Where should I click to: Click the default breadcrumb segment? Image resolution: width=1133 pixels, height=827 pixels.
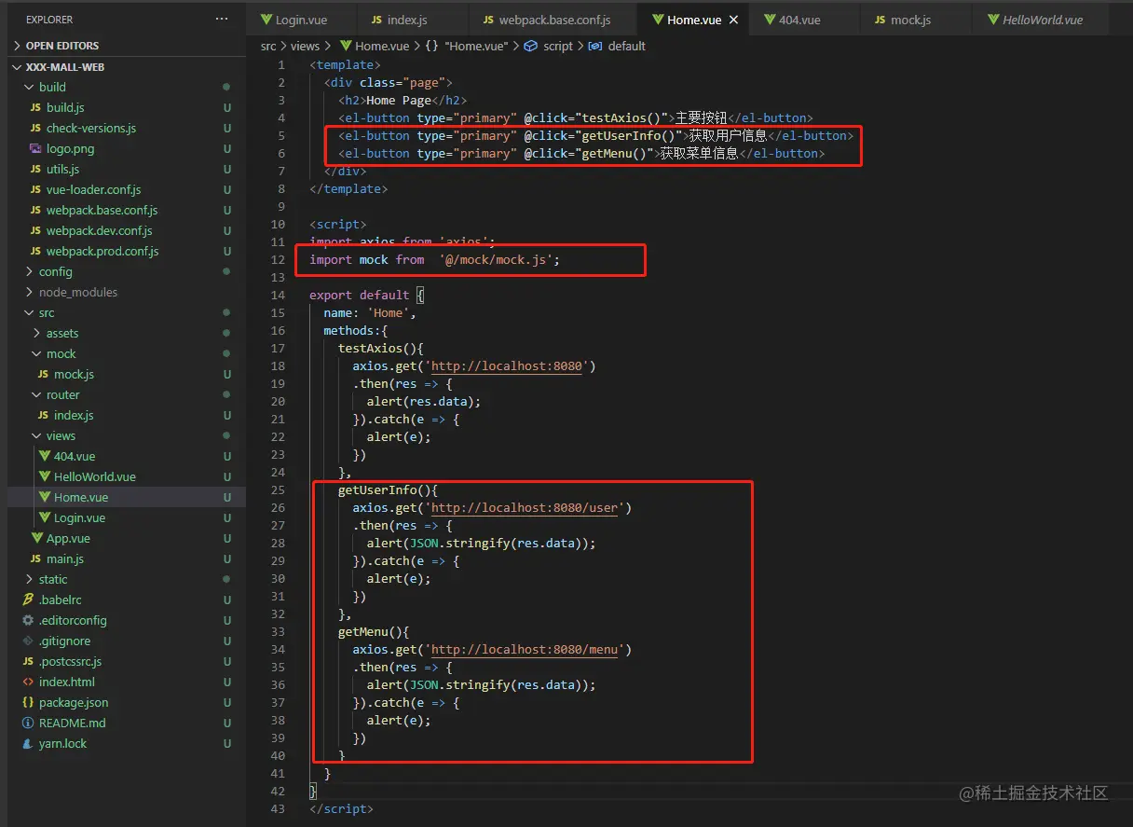point(617,46)
